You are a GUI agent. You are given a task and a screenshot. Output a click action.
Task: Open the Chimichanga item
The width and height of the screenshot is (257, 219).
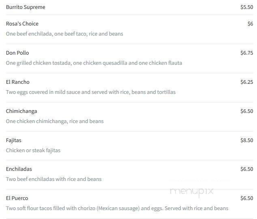point(21,111)
